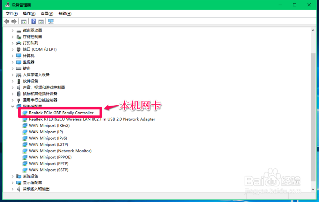The height and width of the screenshot is (202, 319).
Task: Minimize the 设备管理器 window
Action: 280,5
